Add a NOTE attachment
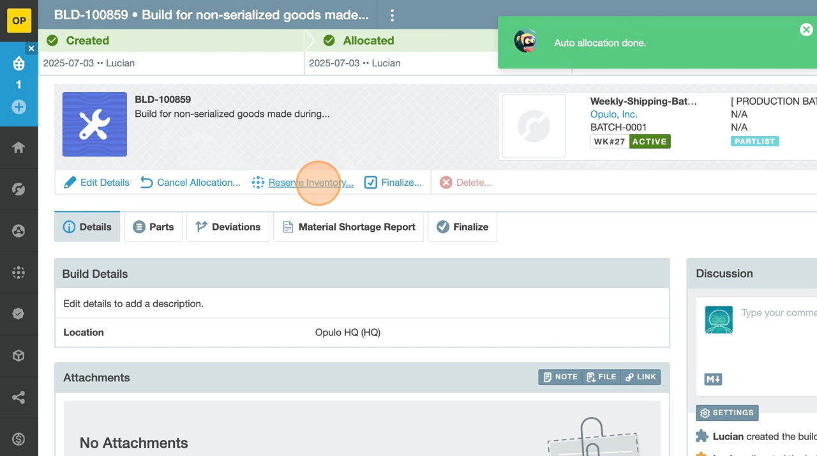Screen dimensions: 817x456 click(560, 377)
